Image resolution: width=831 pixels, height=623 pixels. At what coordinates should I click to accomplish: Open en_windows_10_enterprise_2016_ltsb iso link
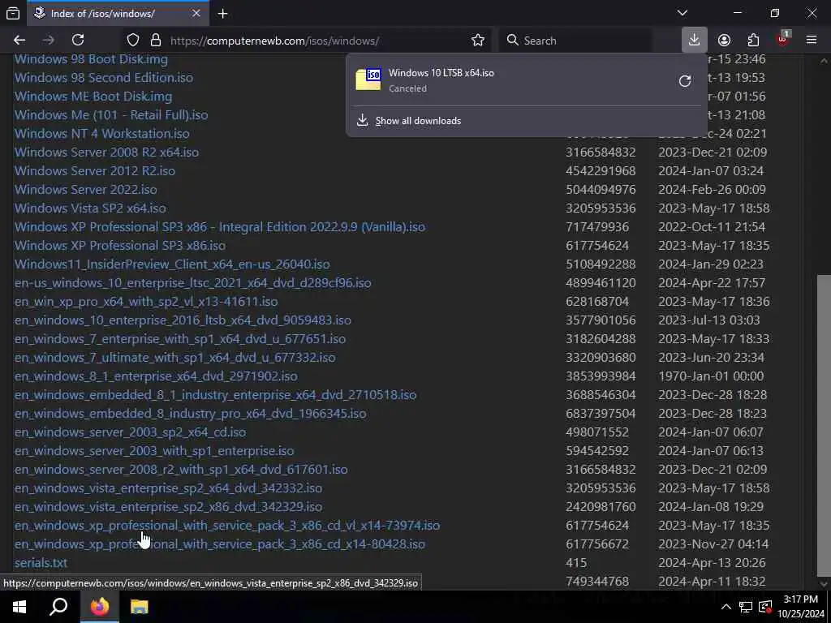[x=183, y=320]
